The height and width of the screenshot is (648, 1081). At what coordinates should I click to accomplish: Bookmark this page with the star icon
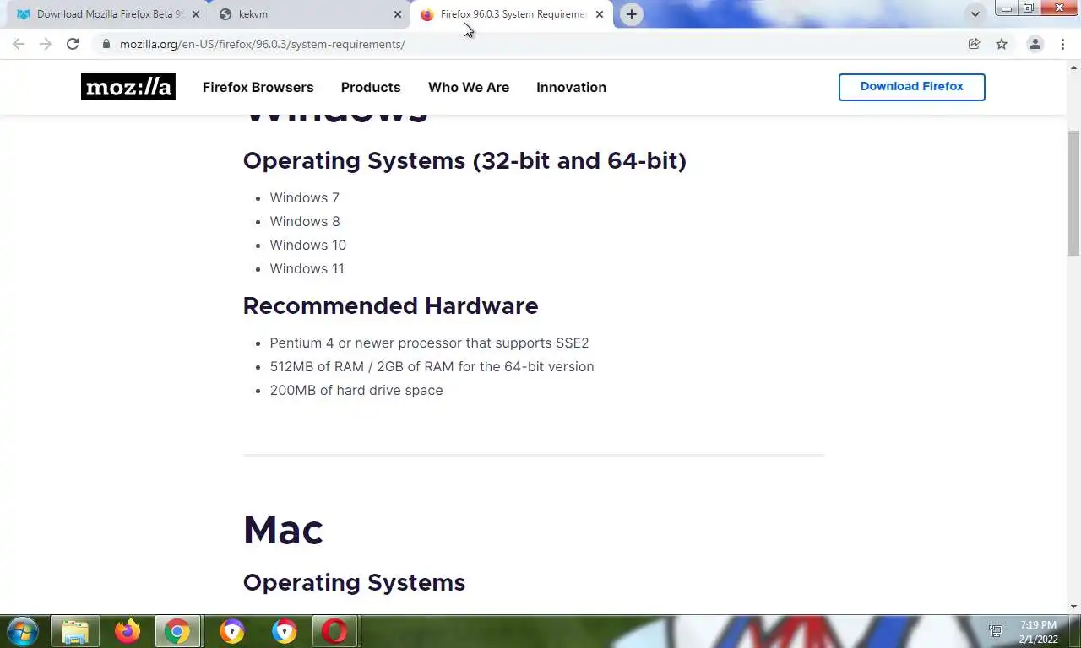click(1002, 44)
